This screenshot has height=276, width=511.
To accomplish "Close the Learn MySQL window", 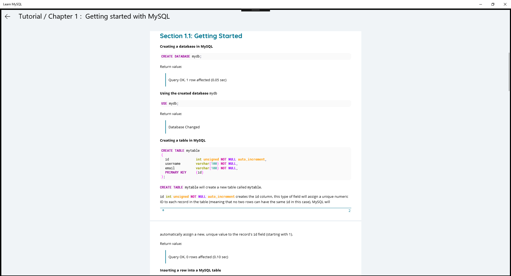I will (x=505, y=4).
